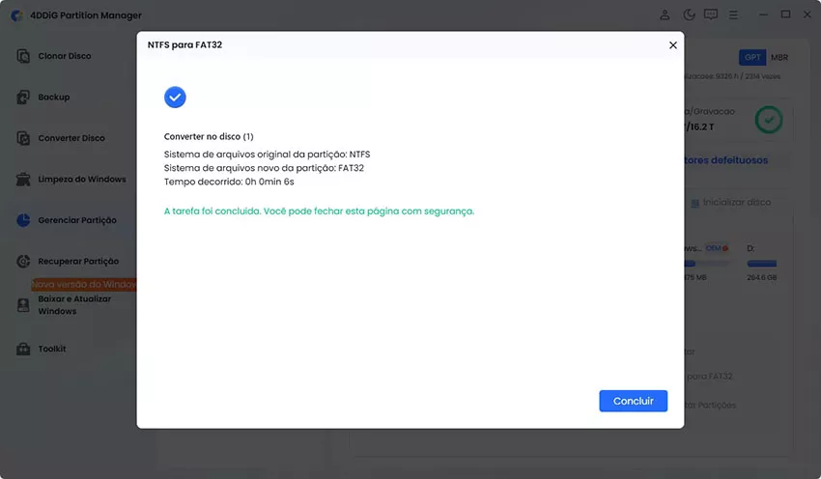The width and height of the screenshot is (821, 479).
Task: Open the user account icon
Action: point(665,14)
